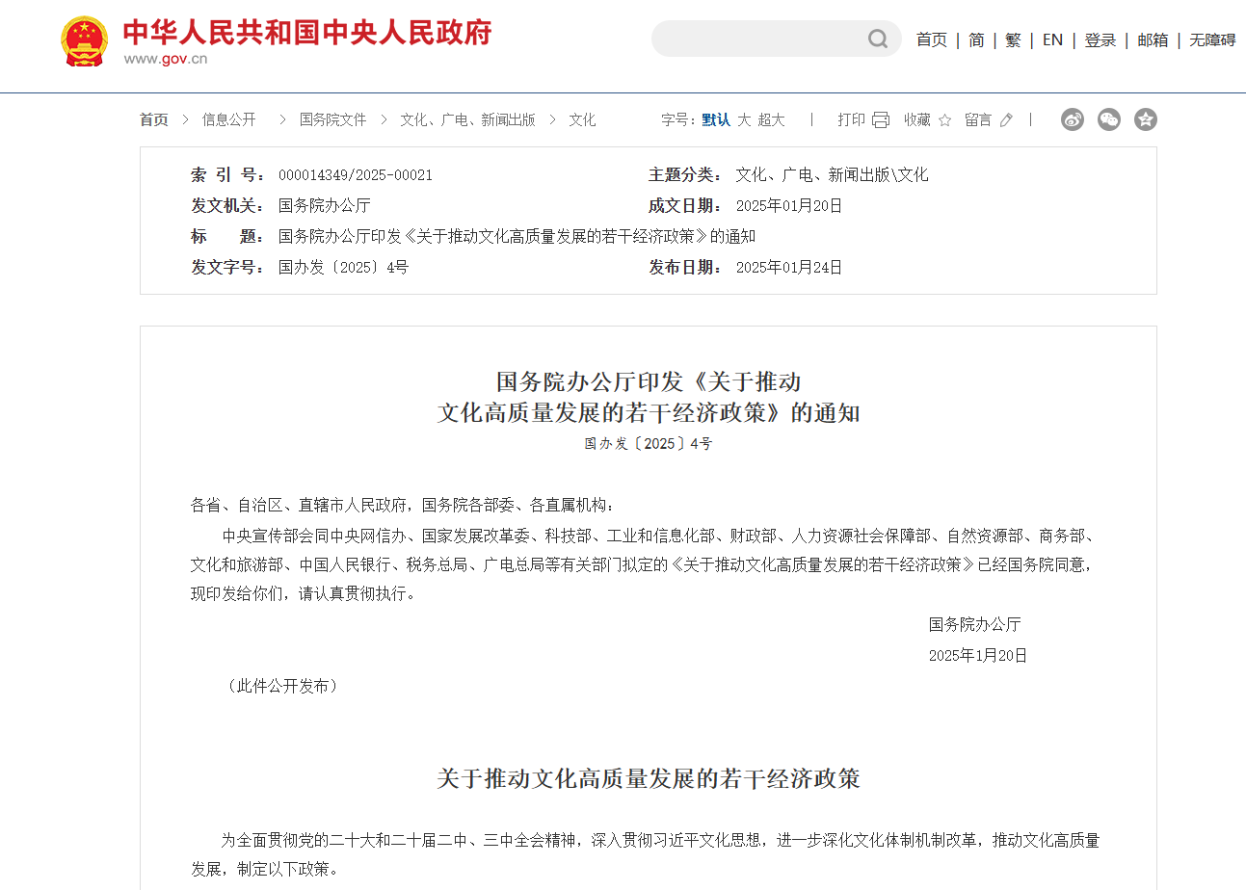Click the pencil icon for leaving a message

click(x=1006, y=119)
